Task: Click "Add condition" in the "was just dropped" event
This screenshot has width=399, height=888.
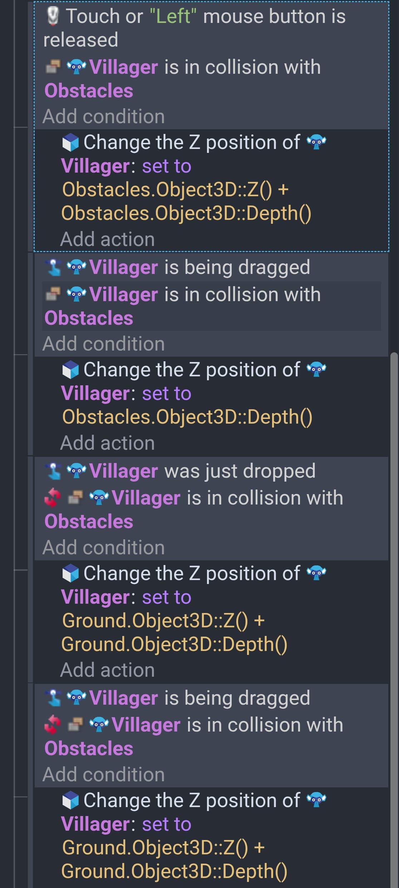Action: (x=104, y=547)
